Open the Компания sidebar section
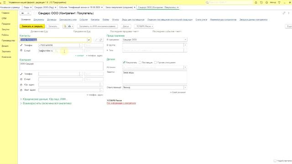The width and height of the screenshot is (292, 164). (x=6, y=57)
